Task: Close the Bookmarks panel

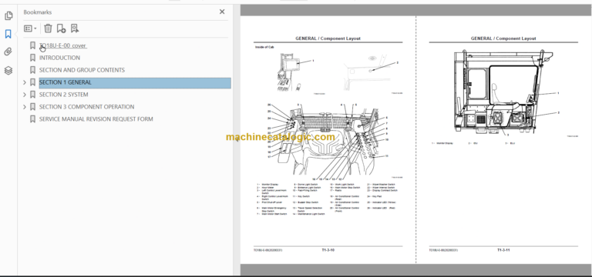Action: point(222,12)
